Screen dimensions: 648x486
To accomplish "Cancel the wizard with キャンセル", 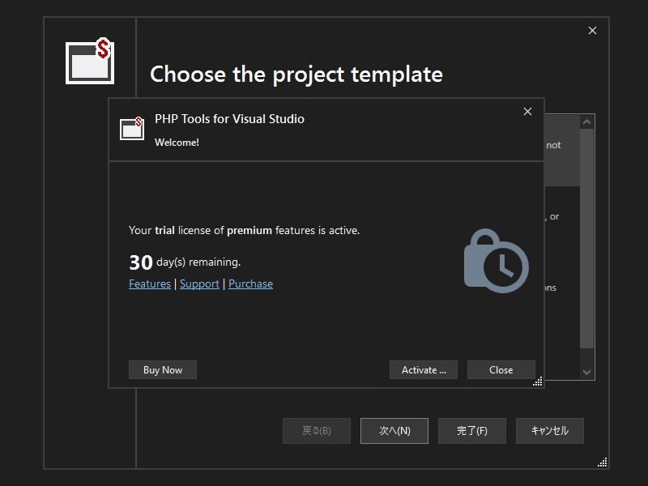I will point(550,431).
